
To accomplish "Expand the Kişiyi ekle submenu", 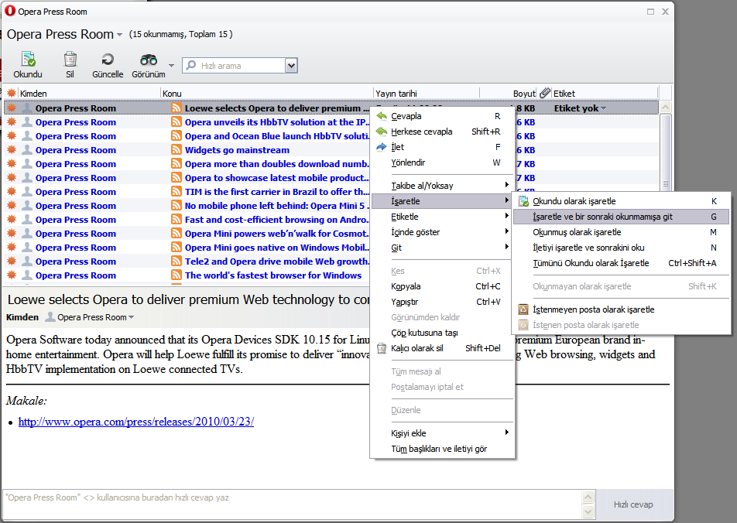I will point(506,432).
